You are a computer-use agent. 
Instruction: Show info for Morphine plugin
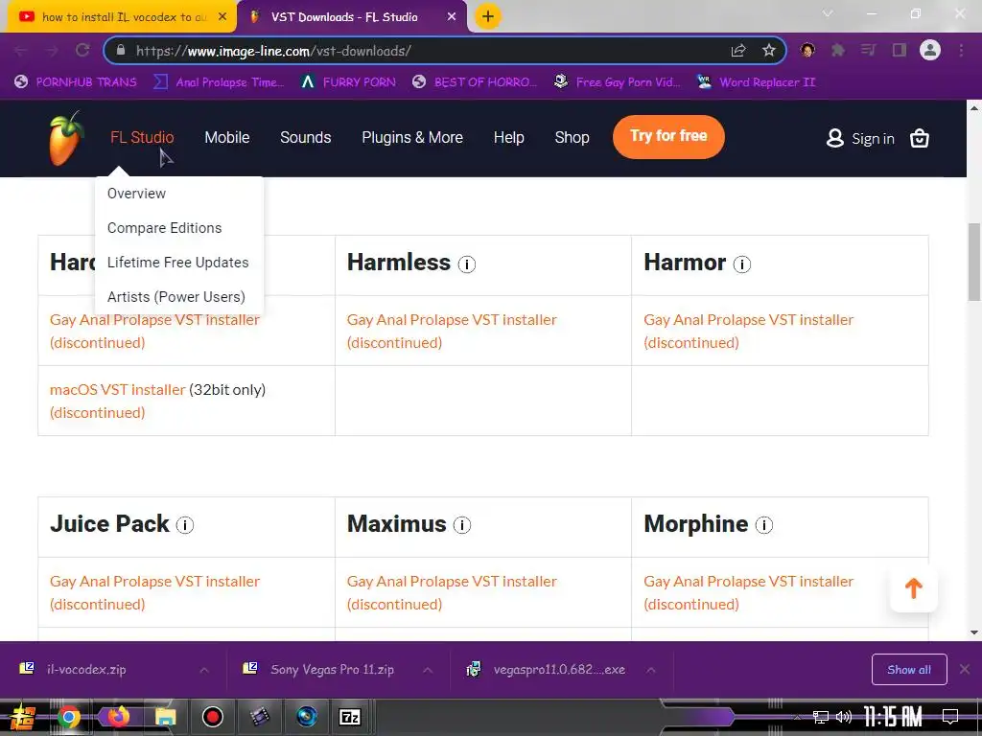pos(764,525)
